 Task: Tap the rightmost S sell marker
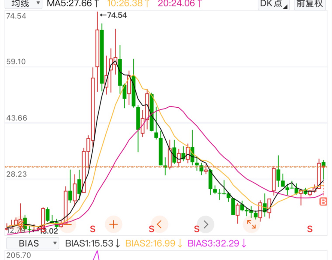pos(310,229)
